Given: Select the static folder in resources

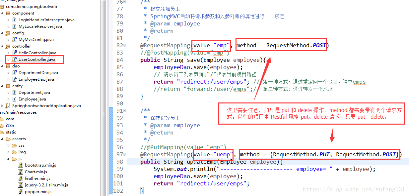Looking at the screenshot, I should pyautogui.click(x=11, y=132).
